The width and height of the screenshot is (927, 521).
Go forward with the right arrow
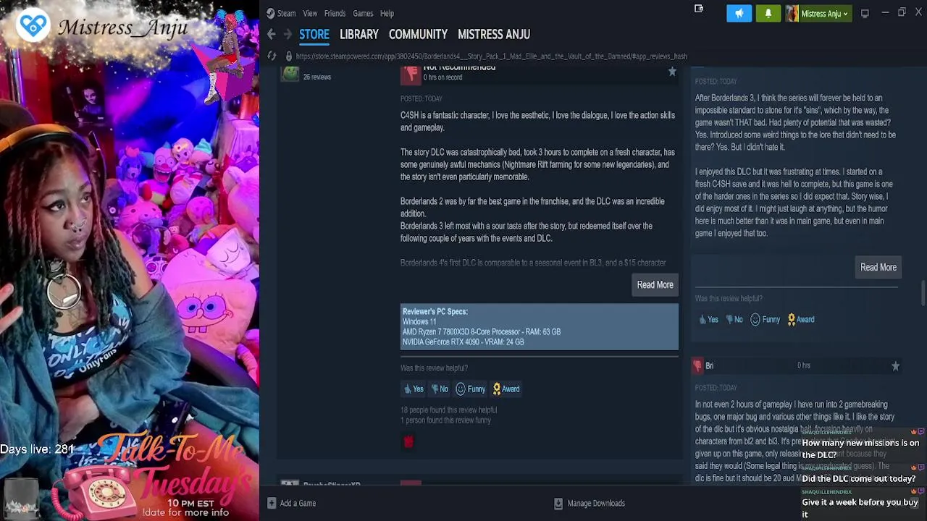288,34
